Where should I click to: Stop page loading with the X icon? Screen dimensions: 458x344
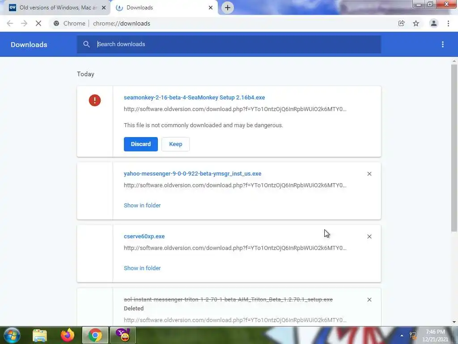point(38,23)
